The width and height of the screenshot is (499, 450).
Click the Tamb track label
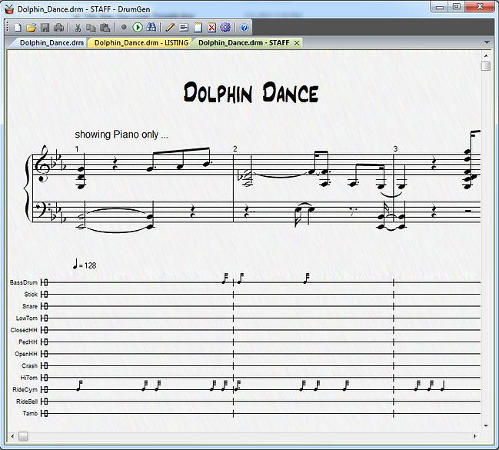30,413
